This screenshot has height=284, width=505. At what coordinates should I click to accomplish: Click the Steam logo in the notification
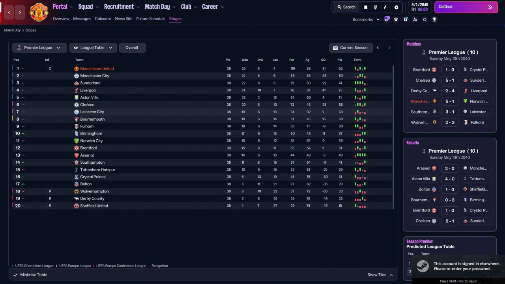point(423,266)
